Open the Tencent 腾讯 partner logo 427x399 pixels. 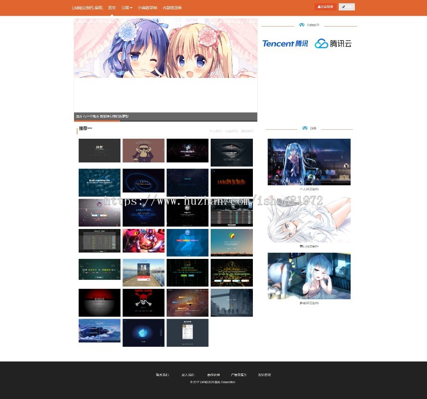(285, 44)
